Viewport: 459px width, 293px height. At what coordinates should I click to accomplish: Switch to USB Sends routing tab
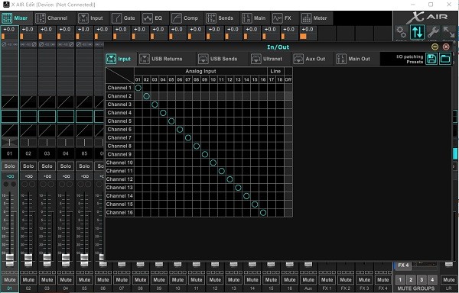(x=218, y=59)
